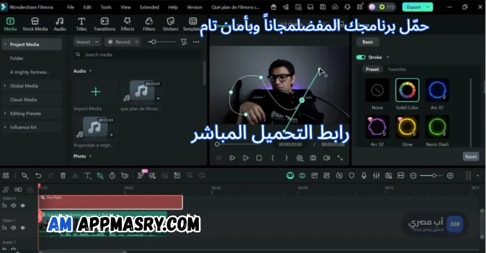Zoom out timeline with minus icon
Image resolution: width=486 pixels, height=253 pixels.
tap(413, 176)
